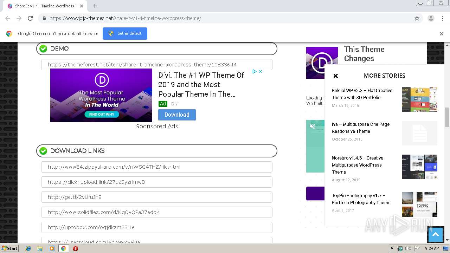The image size is (450, 253).
Task: Open the Chrome profile avatar menu
Action: tap(431, 18)
